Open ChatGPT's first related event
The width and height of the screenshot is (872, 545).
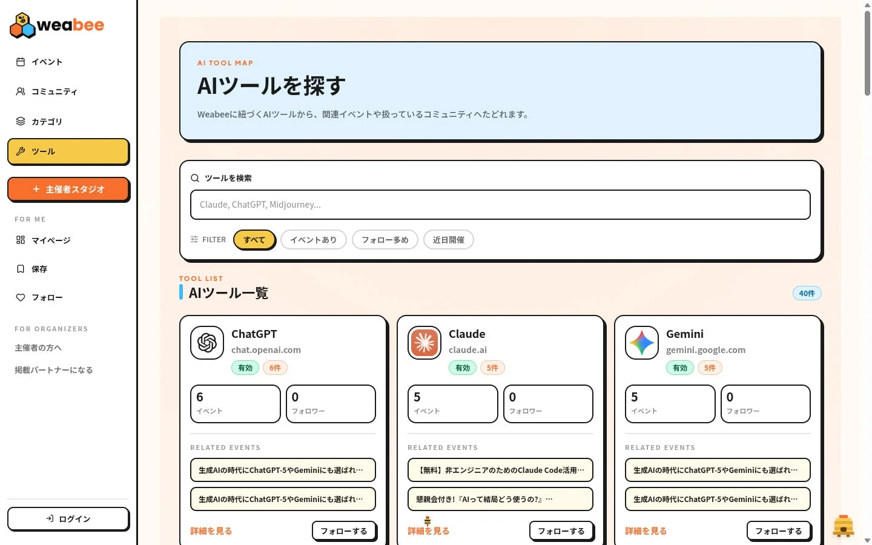click(x=283, y=470)
